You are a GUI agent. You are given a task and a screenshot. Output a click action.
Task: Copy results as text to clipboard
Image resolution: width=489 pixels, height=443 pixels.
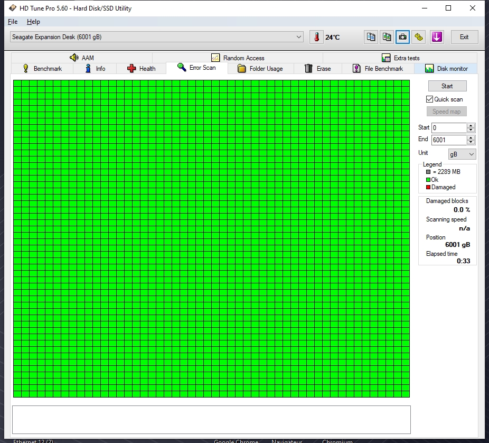[371, 37]
